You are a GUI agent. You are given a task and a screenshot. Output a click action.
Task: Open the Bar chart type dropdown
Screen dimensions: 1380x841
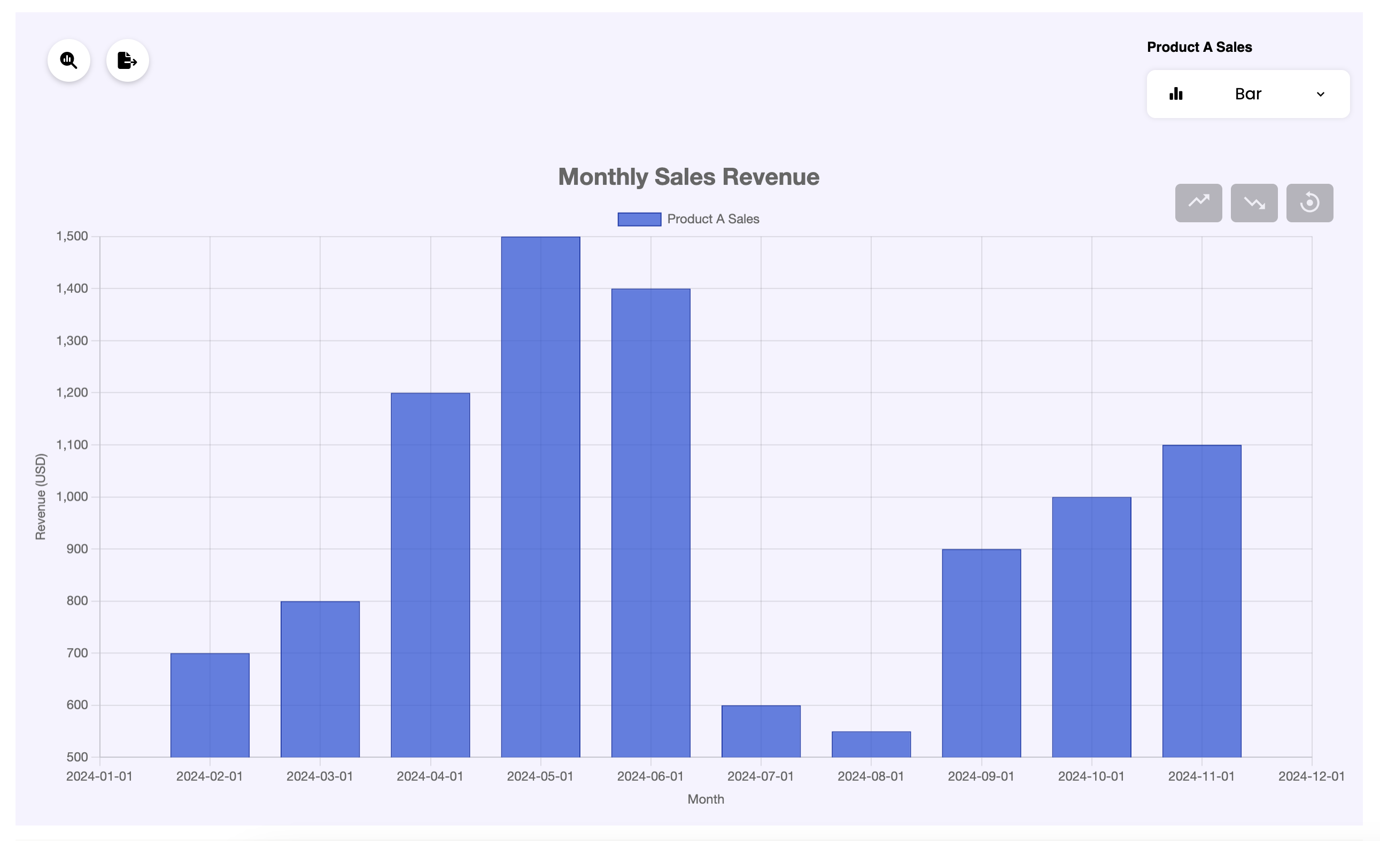pos(1248,94)
